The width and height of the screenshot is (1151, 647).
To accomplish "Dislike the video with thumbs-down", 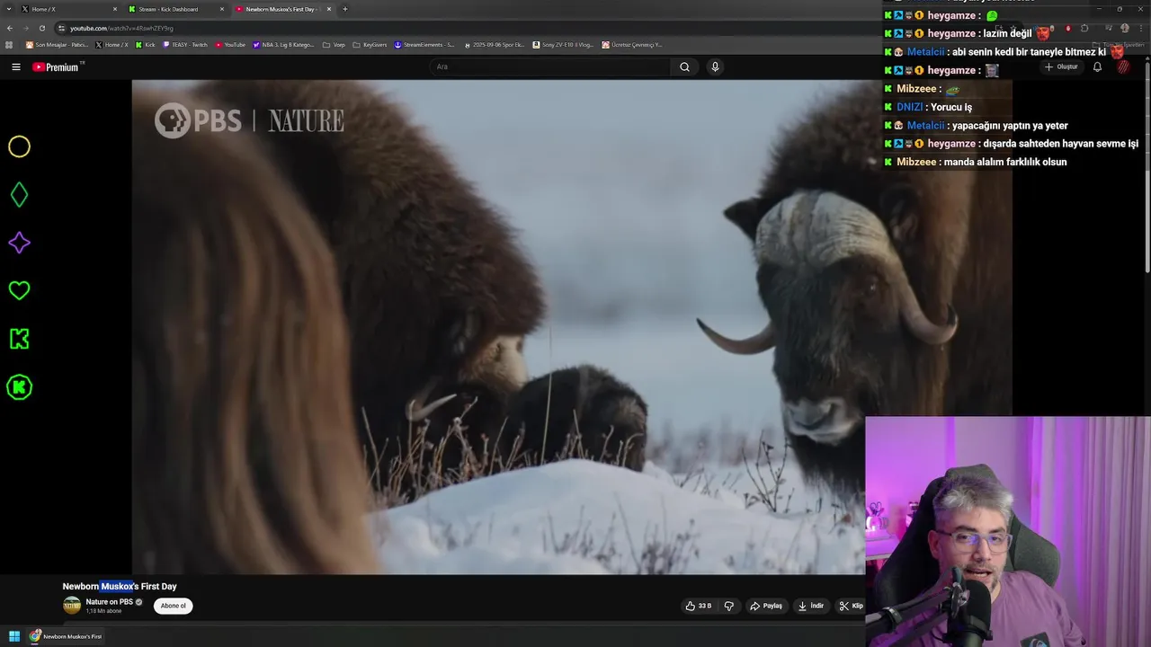I will 729,606.
